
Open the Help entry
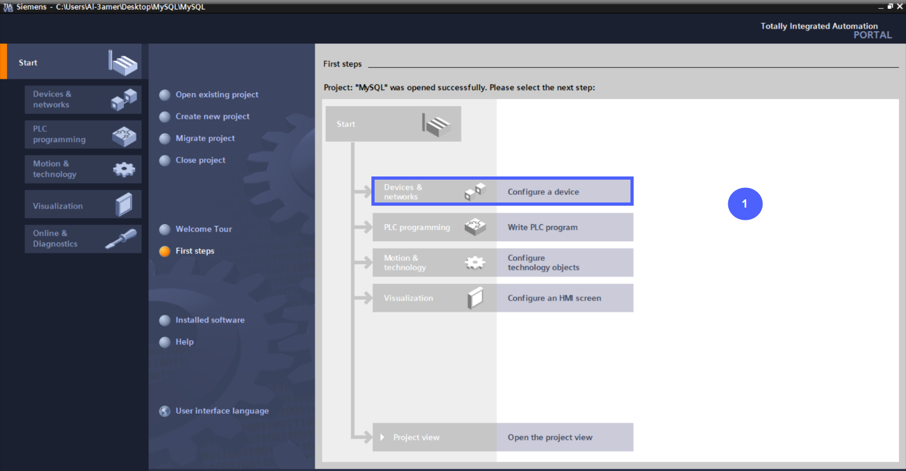177,342
